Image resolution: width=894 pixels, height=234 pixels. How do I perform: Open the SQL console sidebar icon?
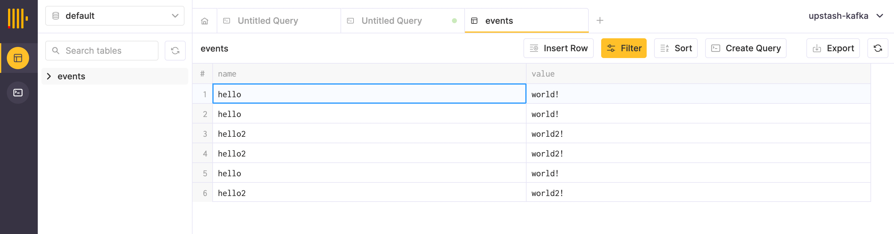pyautogui.click(x=18, y=92)
